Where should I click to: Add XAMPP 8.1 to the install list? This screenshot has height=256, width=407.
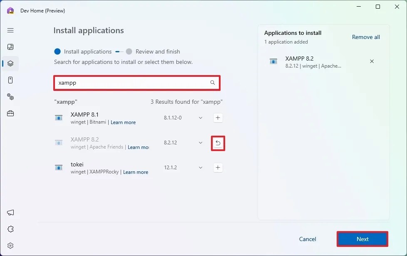(218, 118)
